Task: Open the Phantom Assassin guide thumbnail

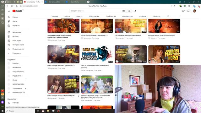Action: 97,54
